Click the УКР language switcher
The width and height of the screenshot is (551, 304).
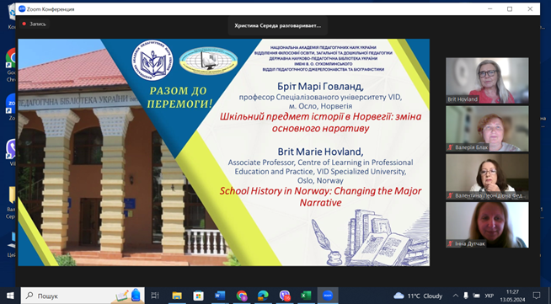pyautogui.click(x=489, y=296)
